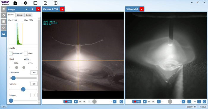Open help question mark icon
208x109 pixels.
click(56, 3)
